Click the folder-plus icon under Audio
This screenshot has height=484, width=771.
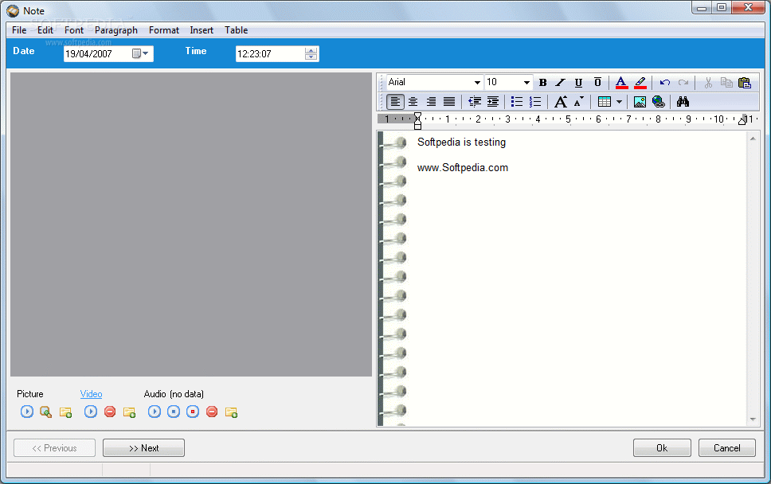pyautogui.click(x=231, y=412)
